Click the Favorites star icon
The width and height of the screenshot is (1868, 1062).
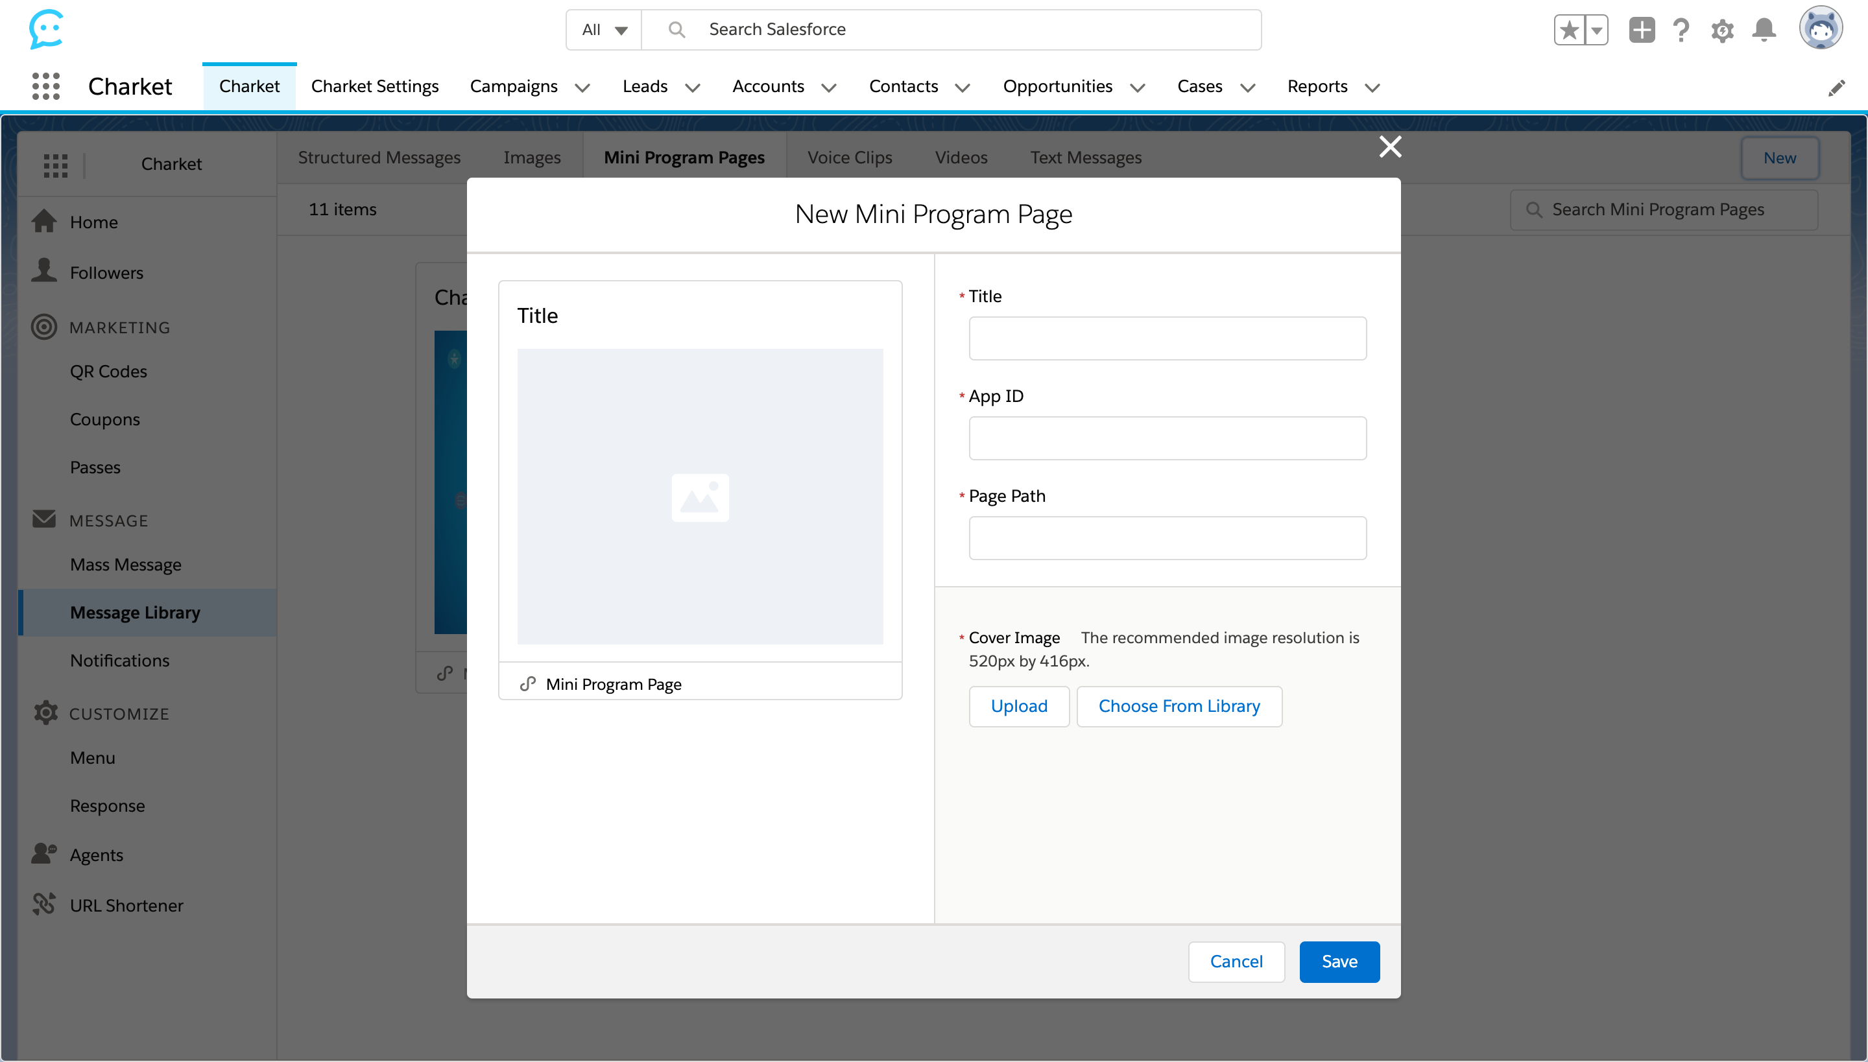[x=1569, y=30]
